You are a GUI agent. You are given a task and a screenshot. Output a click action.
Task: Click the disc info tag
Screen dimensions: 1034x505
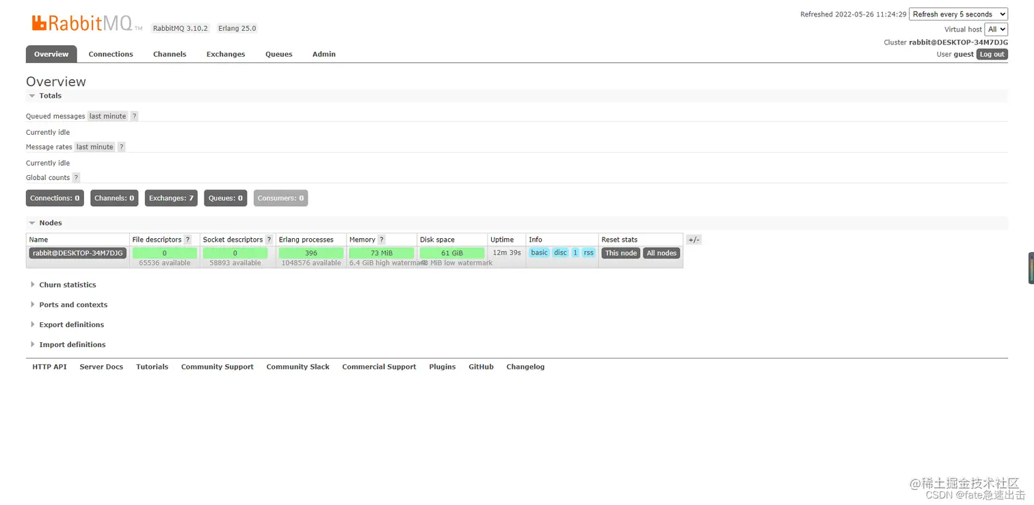[x=561, y=252]
